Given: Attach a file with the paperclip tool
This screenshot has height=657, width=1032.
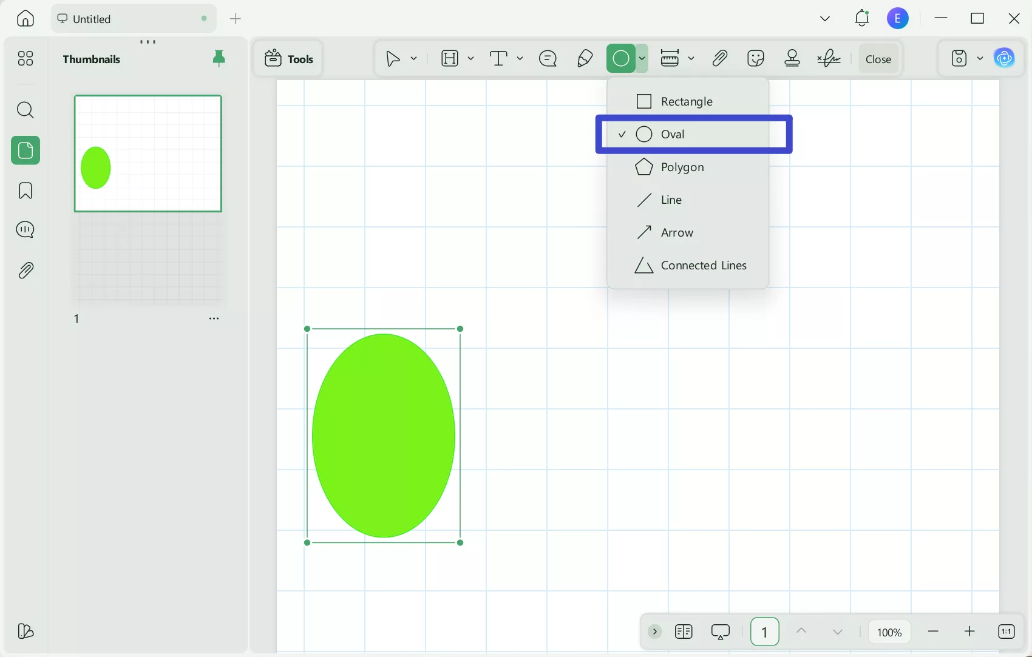Looking at the screenshot, I should (719, 58).
